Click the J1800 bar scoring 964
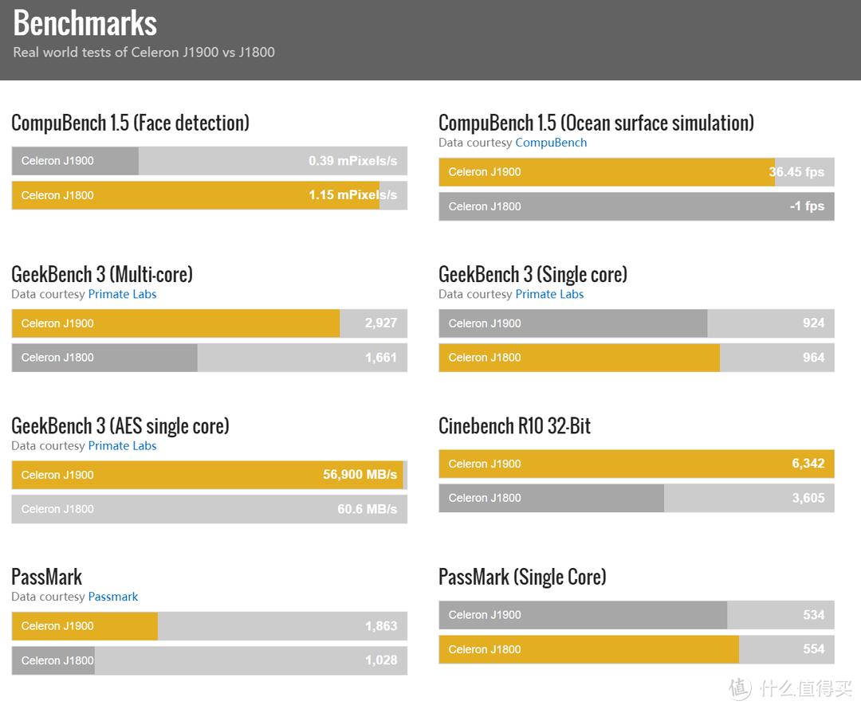861x709 pixels. pyautogui.click(x=636, y=358)
